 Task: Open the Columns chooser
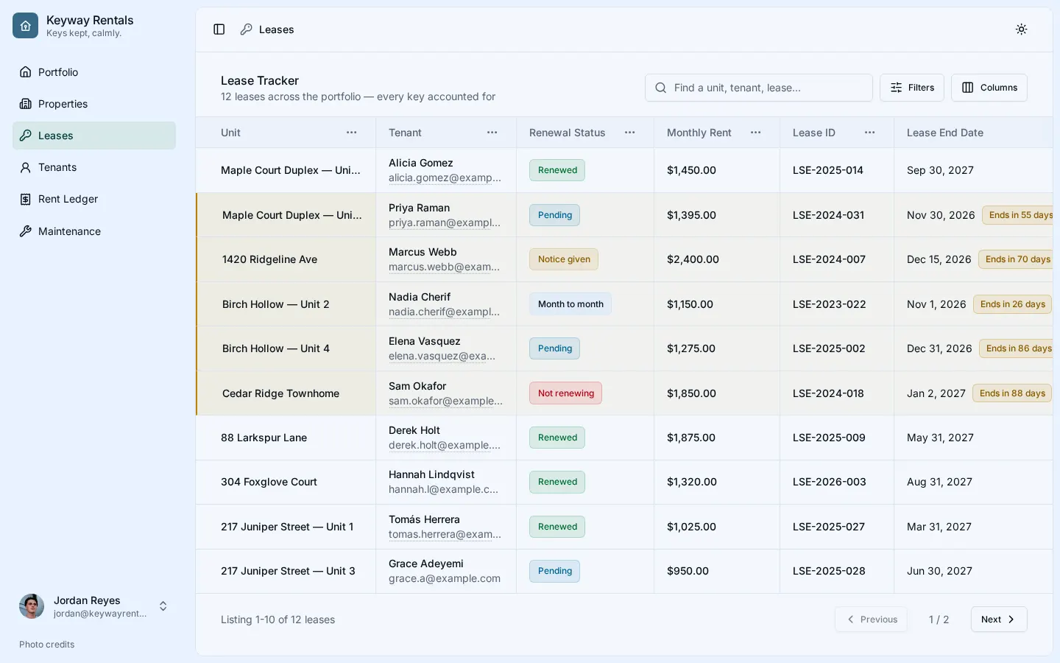pos(989,88)
